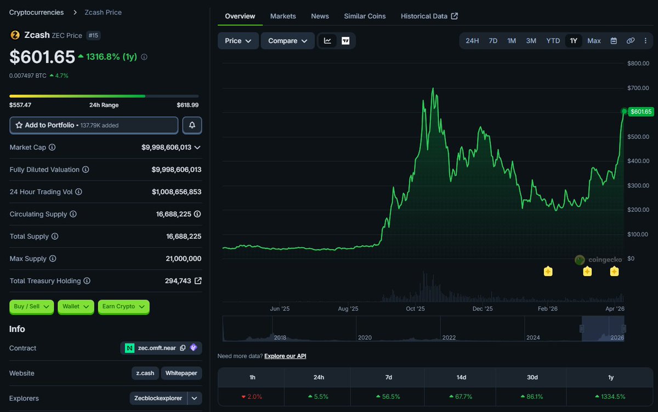Click the info icon beside Total Supply

[x=54, y=236]
